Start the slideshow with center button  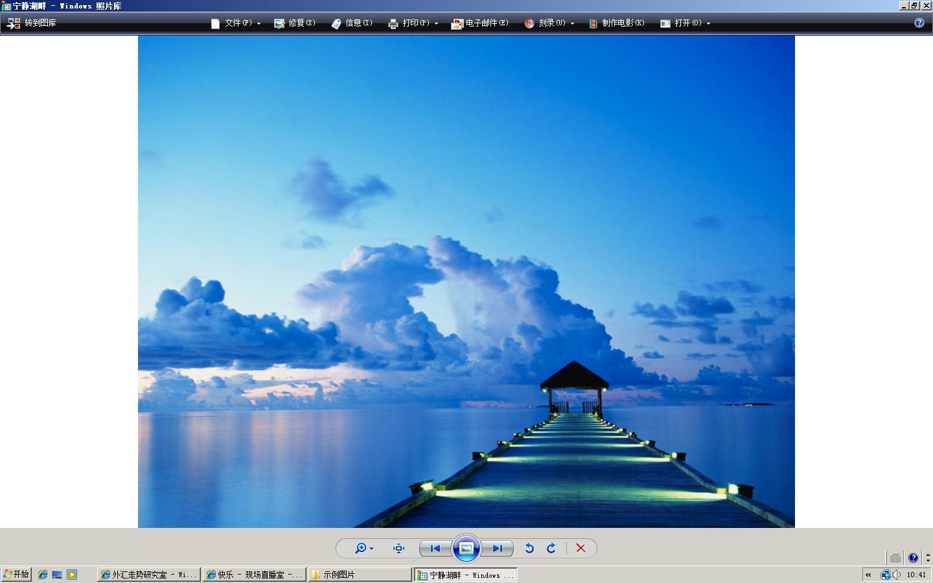pos(466,548)
